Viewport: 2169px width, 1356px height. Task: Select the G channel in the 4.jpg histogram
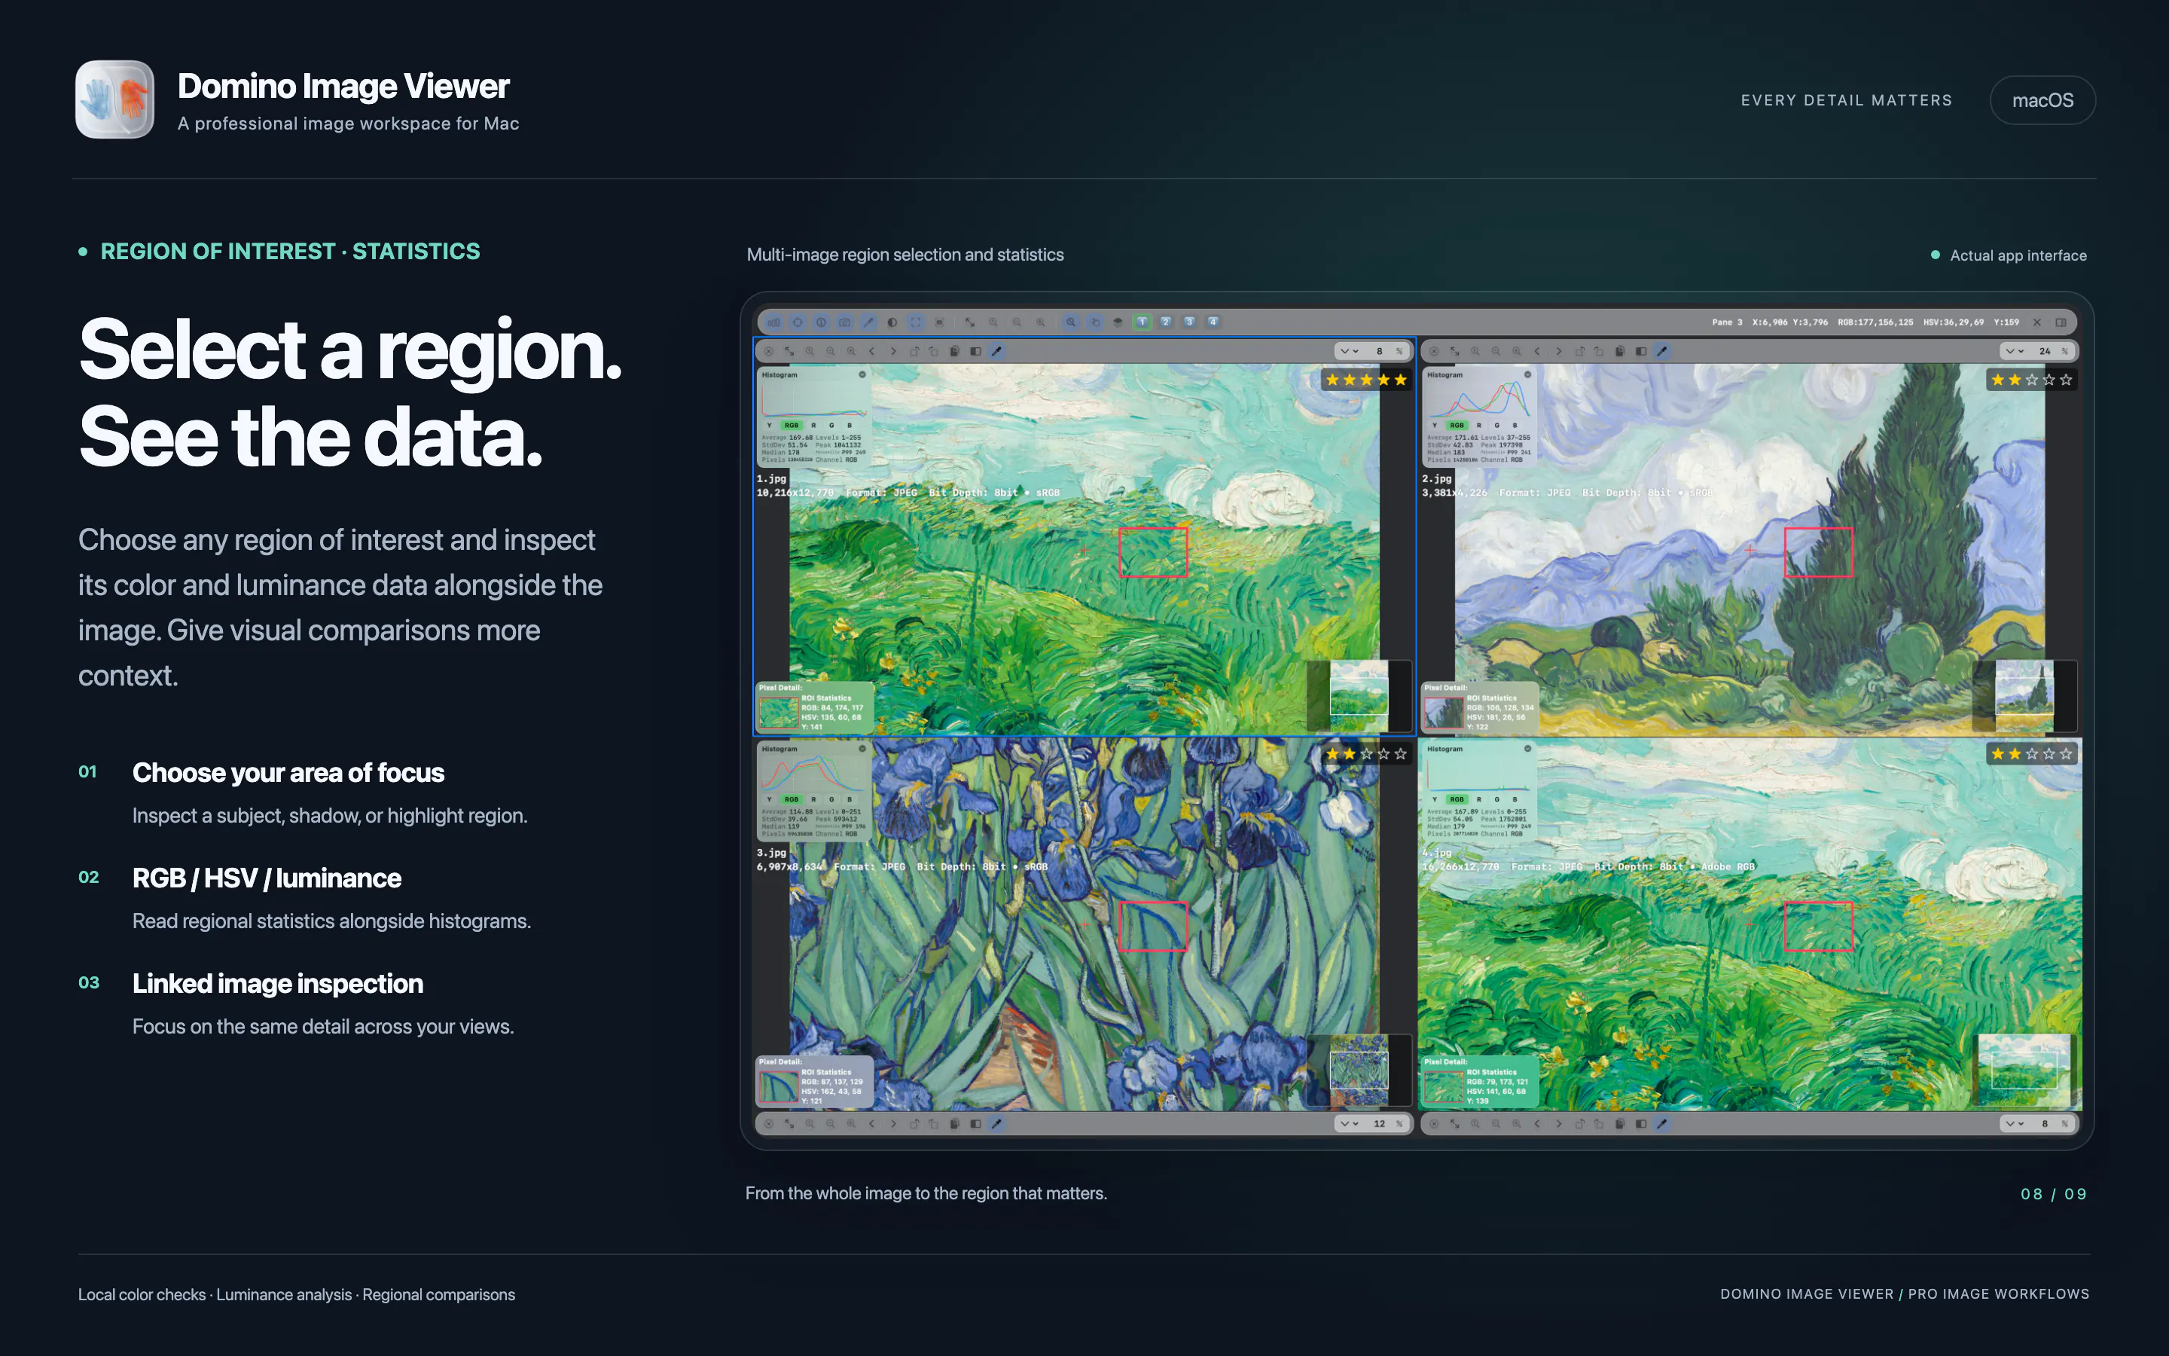pos(1496,799)
